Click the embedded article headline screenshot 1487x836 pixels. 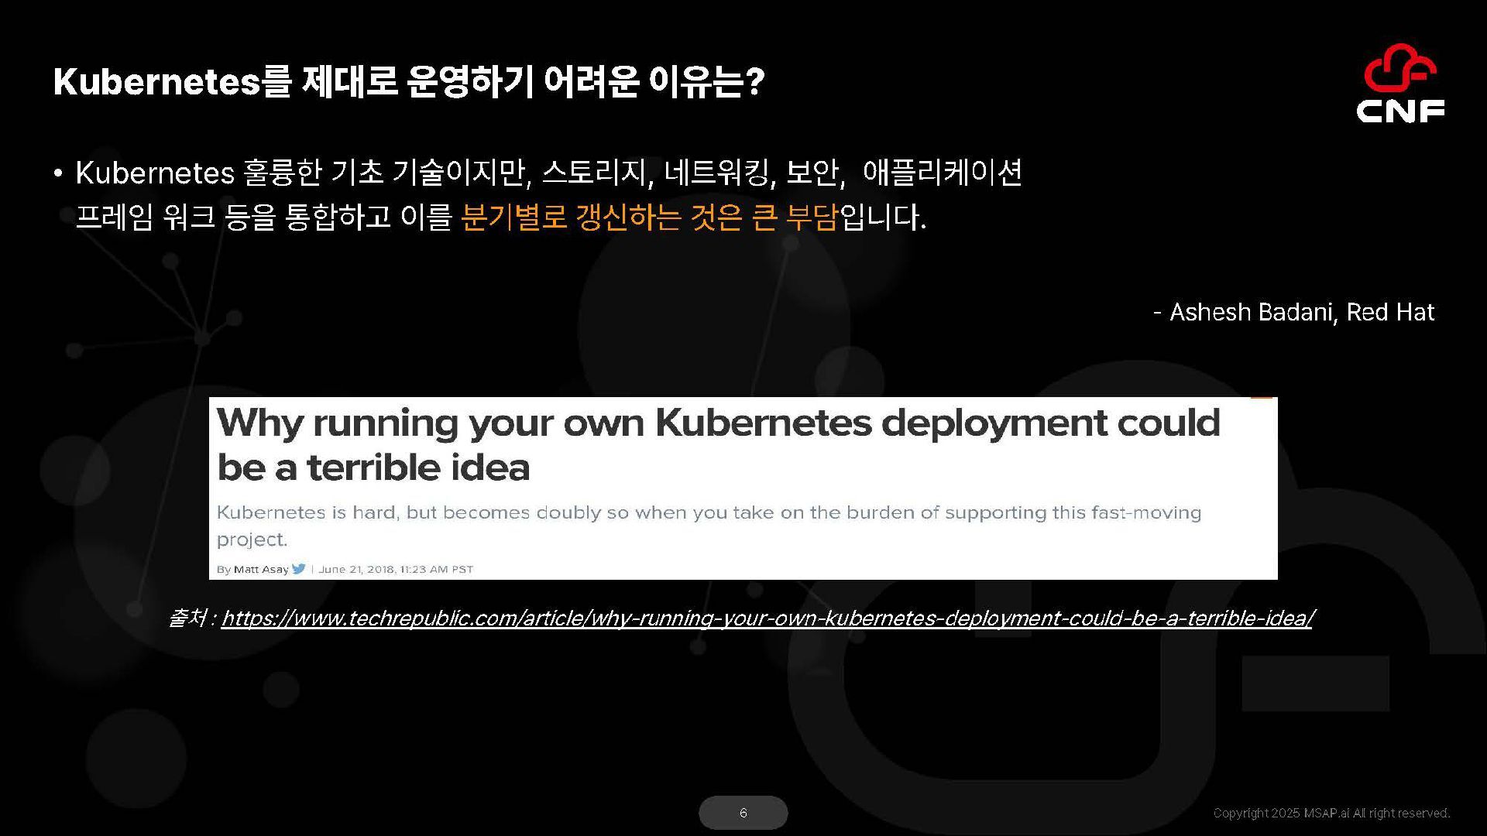point(743,488)
